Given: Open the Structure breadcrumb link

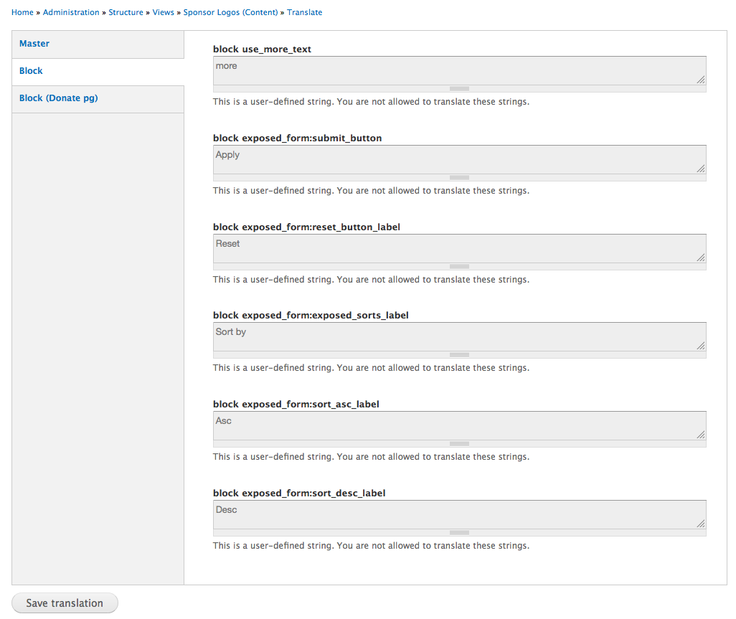Looking at the screenshot, I should click(126, 12).
